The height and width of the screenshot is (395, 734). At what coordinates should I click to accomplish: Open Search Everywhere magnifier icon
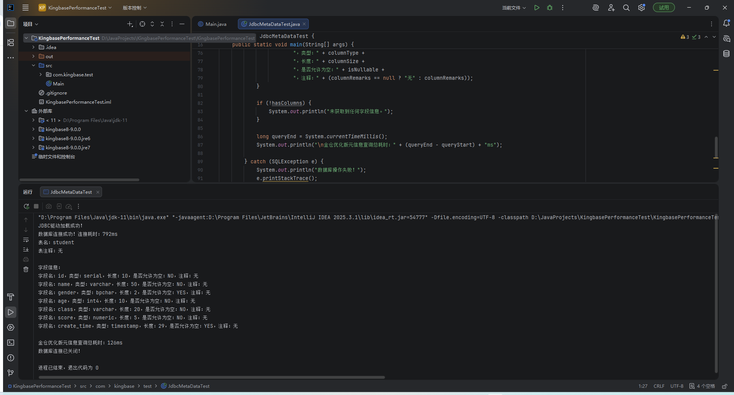[626, 8]
